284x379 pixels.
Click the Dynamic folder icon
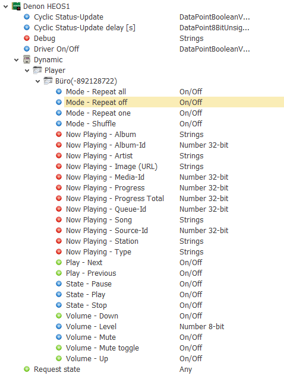point(27,59)
